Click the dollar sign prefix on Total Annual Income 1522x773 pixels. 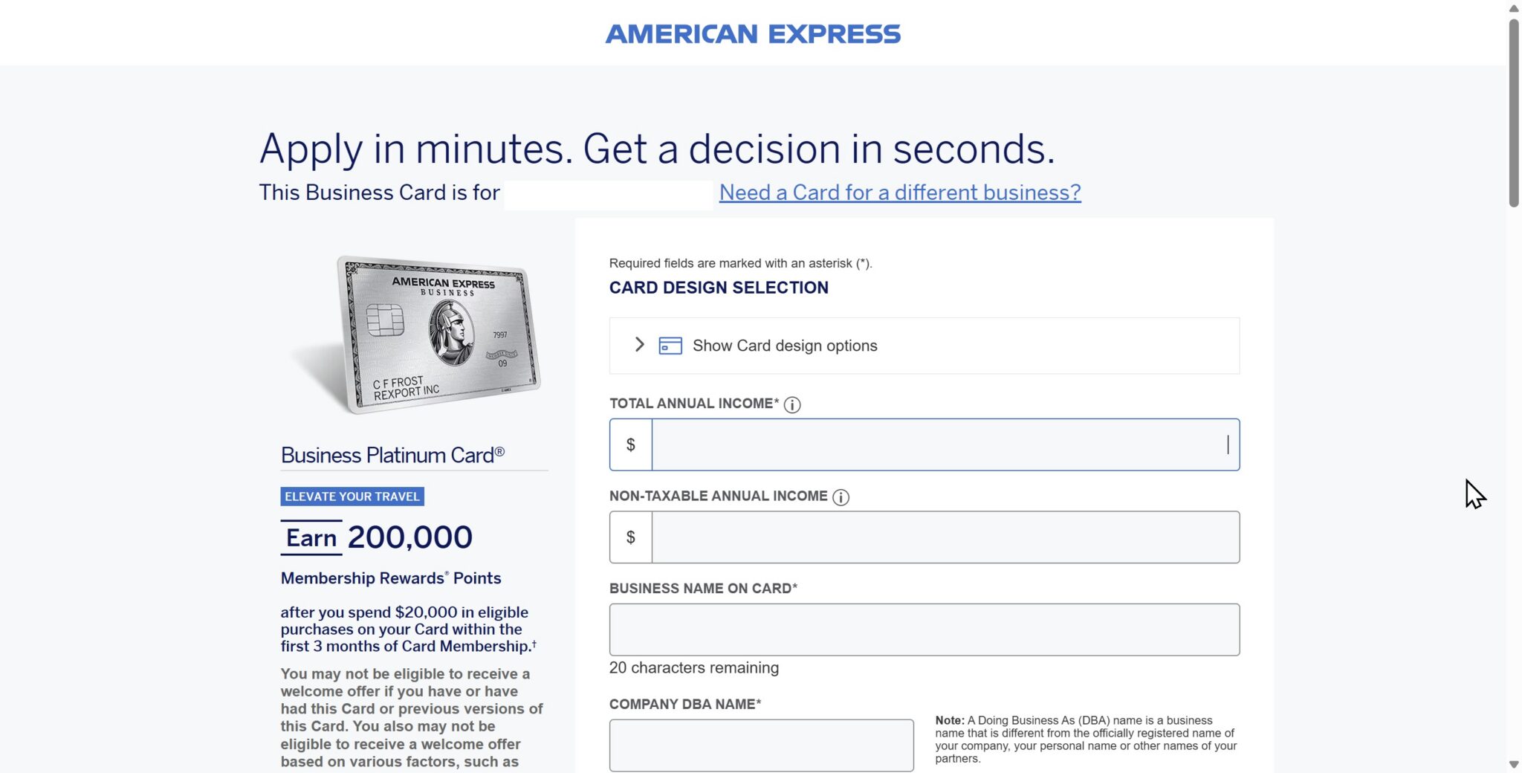coord(630,444)
